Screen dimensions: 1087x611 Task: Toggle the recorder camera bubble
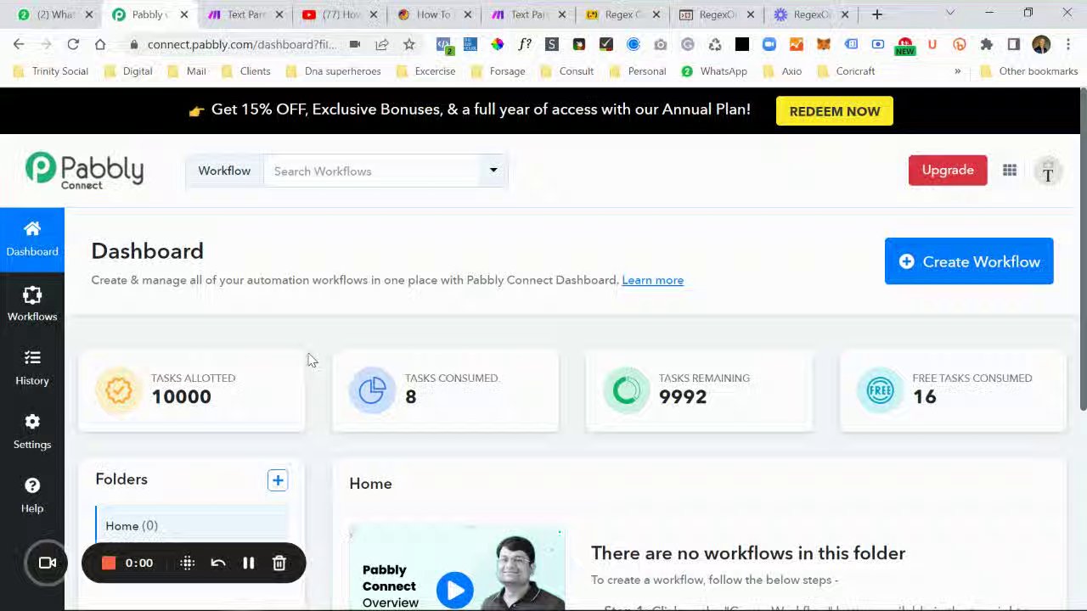tap(48, 563)
